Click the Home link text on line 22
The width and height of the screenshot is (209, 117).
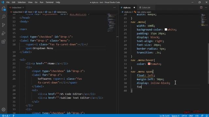point(51,64)
